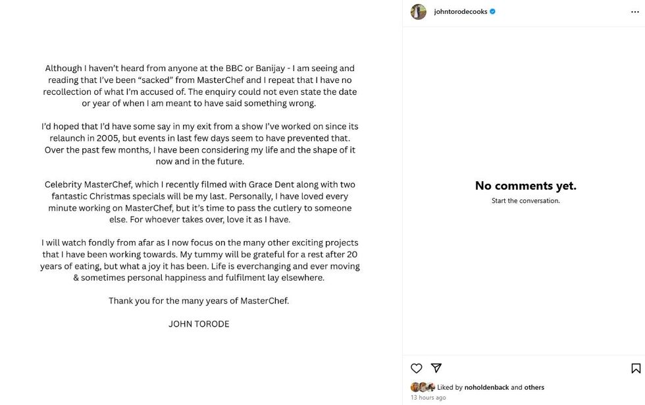
Task: Click the middle liker avatar
Action: click(x=423, y=387)
